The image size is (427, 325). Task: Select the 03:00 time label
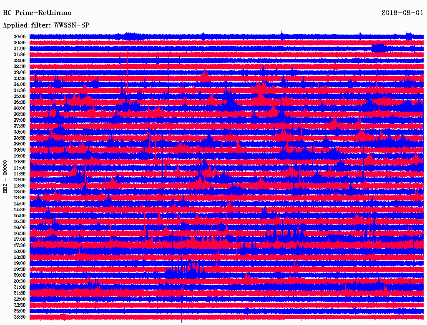pos(19,72)
